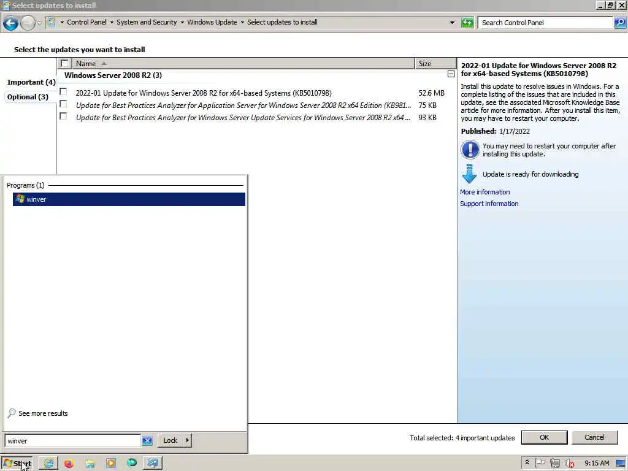Show hidden tray icons arrow
This screenshot has height=471, width=628.
pos(527,462)
